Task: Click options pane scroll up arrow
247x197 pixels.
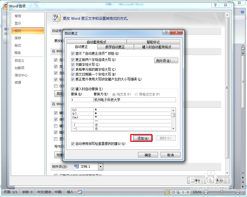Action: [x=227, y=15]
